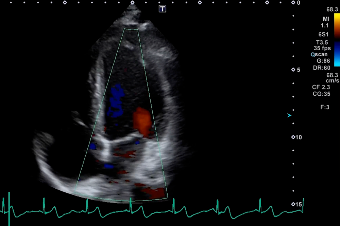Click the G:86 gain readout
Viewport: 340px width, 226px height.
323,61
